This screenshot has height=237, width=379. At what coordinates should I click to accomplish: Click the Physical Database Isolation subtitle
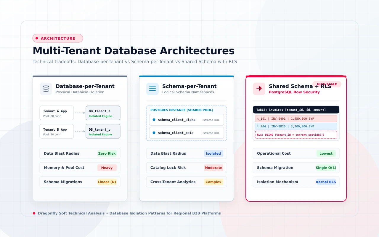pyautogui.click(x=80, y=92)
